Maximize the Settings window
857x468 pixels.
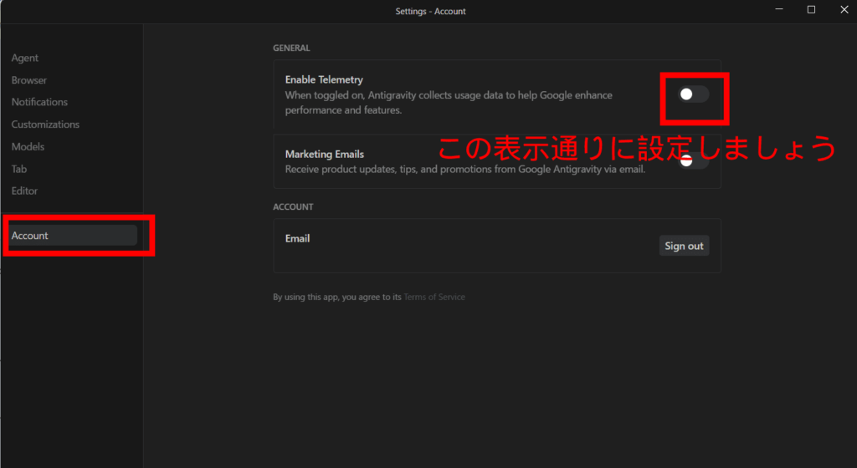pyautogui.click(x=811, y=10)
